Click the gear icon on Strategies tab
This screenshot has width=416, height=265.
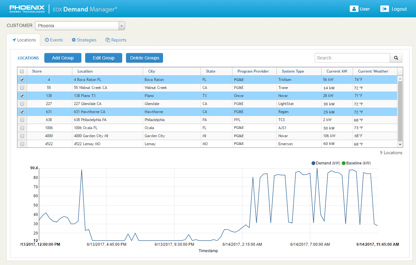74,40
